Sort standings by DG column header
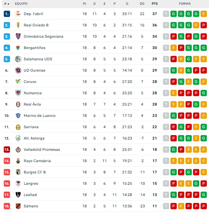The image size is (209, 213). (x=142, y=4)
